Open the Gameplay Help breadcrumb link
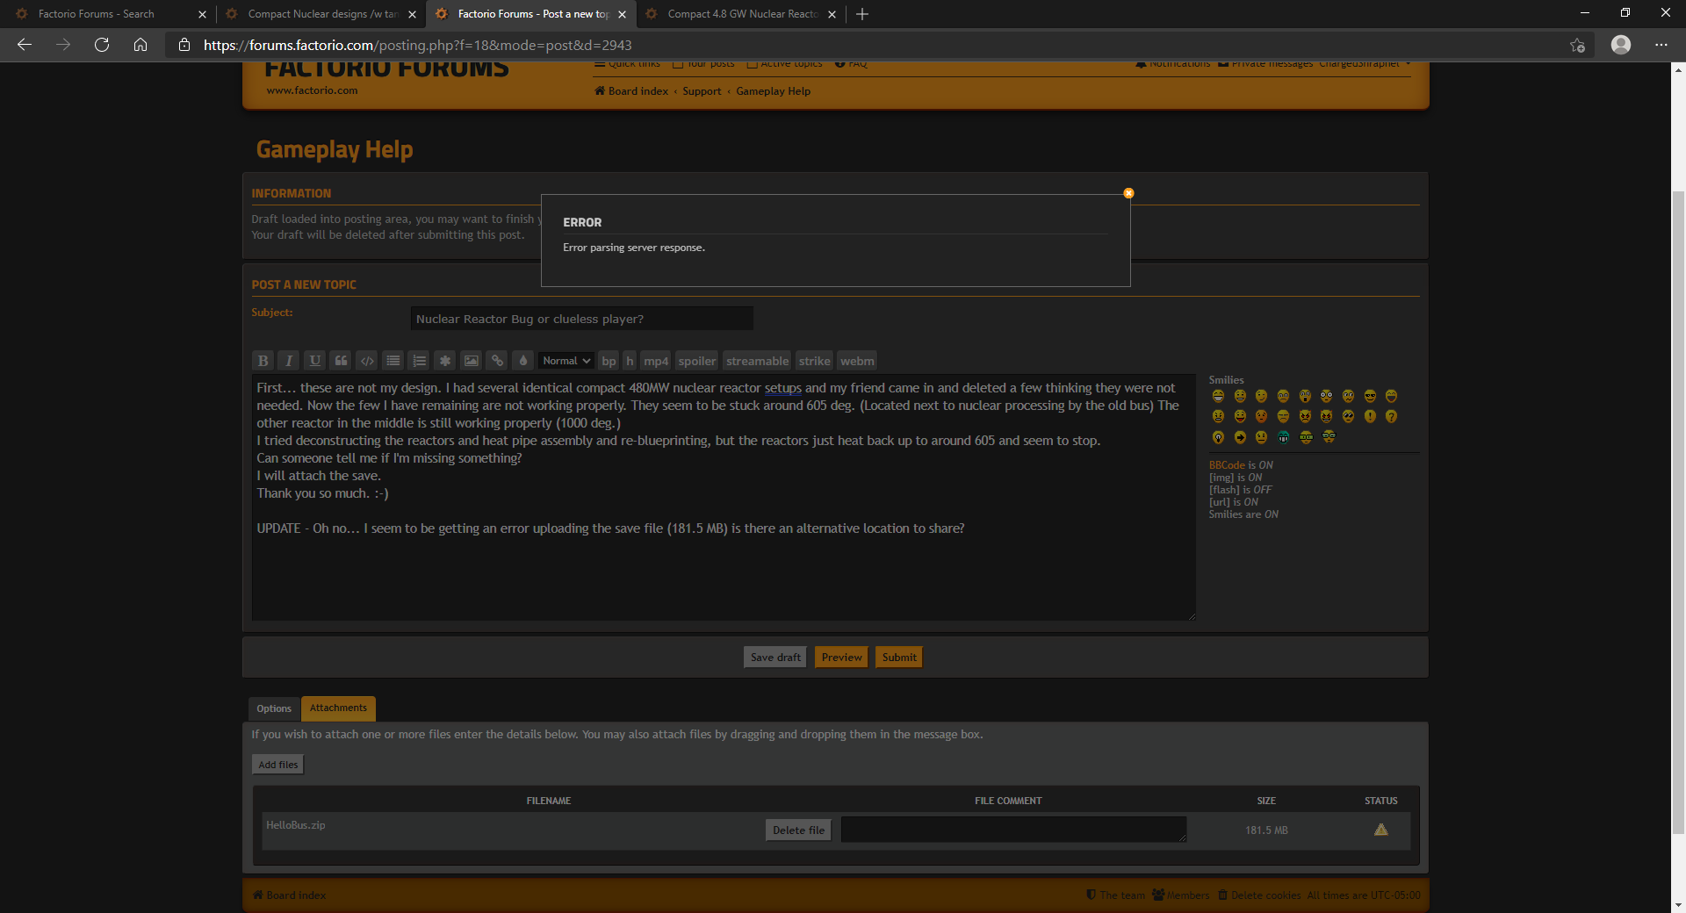 tap(773, 91)
